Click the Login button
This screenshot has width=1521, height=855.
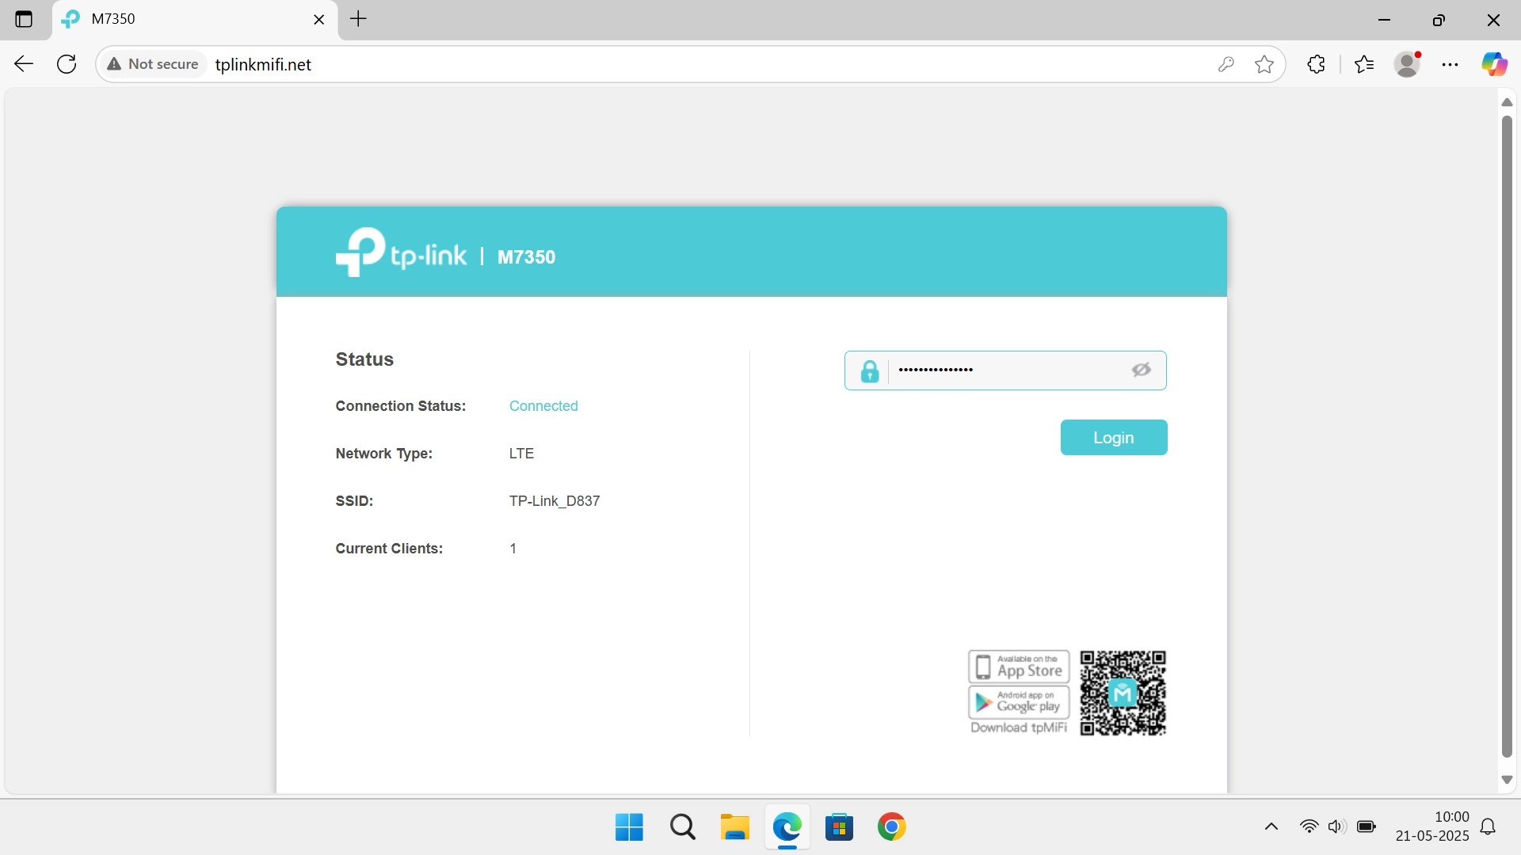pyautogui.click(x=1113, y=437)
